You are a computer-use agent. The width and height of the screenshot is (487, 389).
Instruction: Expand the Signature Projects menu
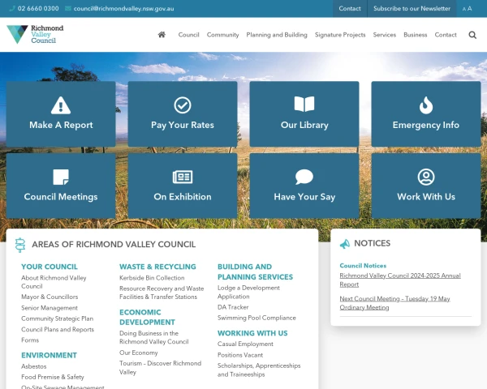click(340, 35)
